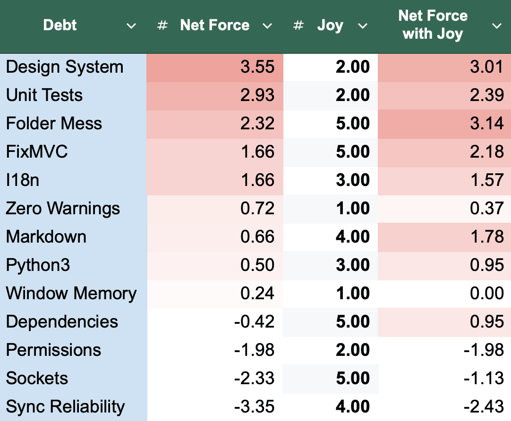
Task: Select the Debt column header label
Action: (60, 25)
